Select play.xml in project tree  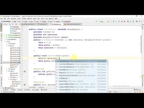[x=13, y=67]
